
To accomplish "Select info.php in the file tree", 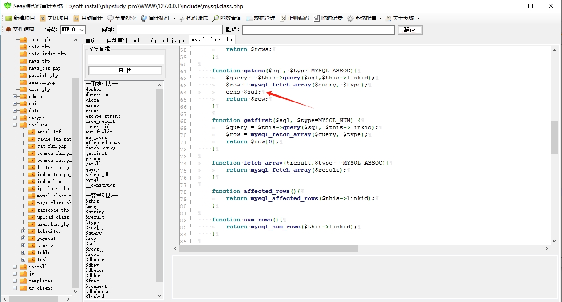I will (x=40, y=47).
